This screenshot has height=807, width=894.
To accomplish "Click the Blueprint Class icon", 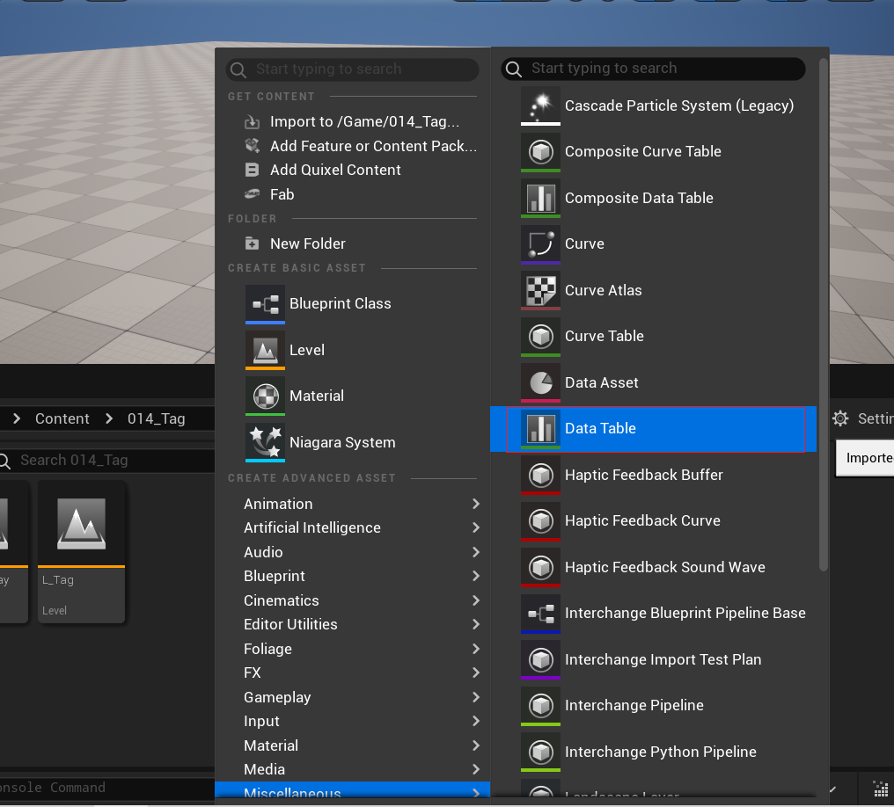I will pos(265,304).
